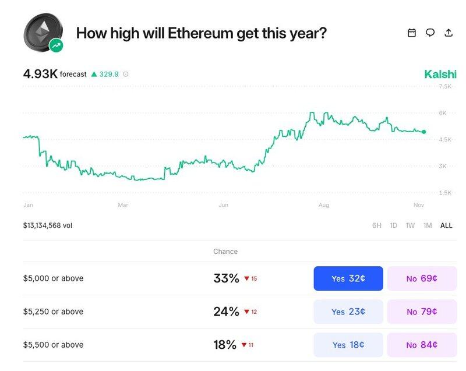The width and height of the screenshot is (466, 371).
Task: Select the 1D chart timeframe
Action: pos(394,225)
